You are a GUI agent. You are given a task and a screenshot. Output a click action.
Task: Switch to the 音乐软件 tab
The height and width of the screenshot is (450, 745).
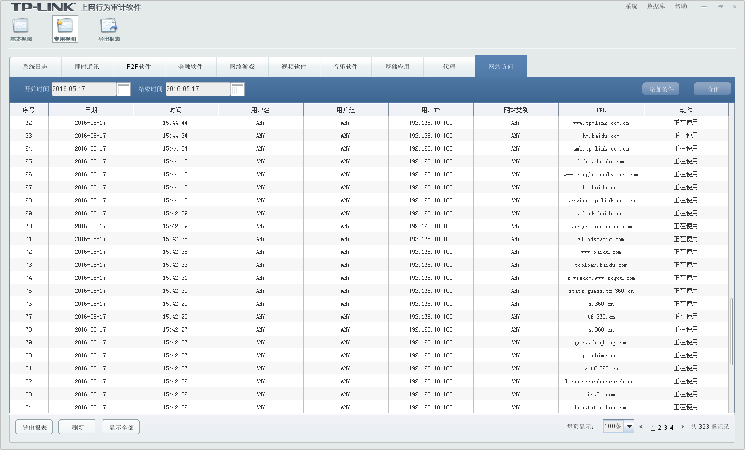[346, 67]
